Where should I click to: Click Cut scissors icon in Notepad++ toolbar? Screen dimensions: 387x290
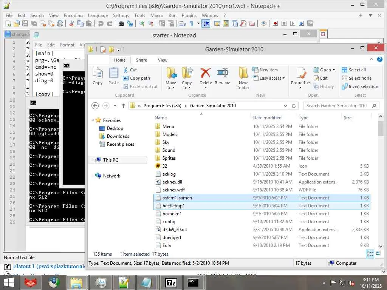[72, 23]
